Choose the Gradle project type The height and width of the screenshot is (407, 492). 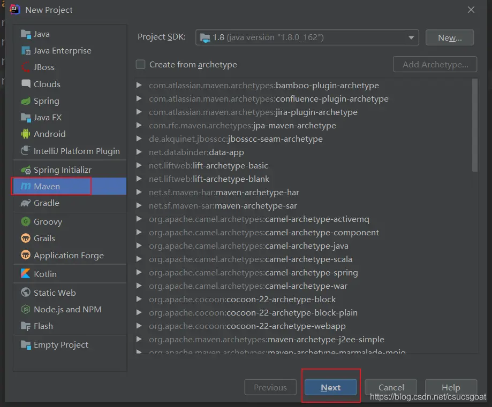coord(70,203)
